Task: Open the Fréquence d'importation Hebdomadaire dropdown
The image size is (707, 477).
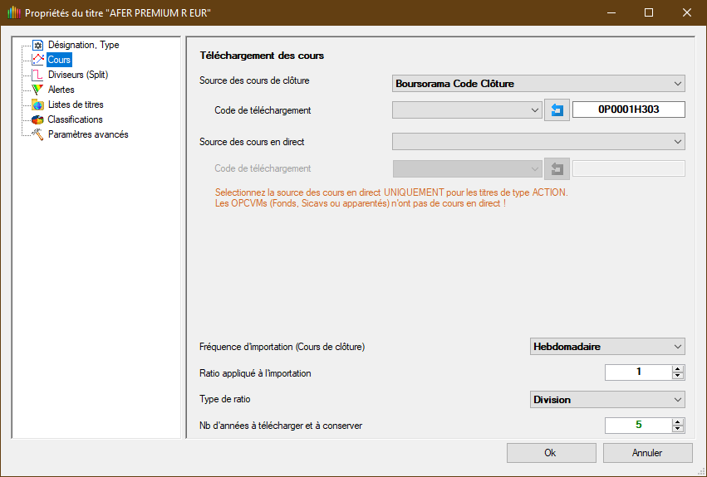Action: click(678, 347)
